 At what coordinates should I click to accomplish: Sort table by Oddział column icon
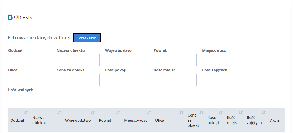(x=26, y=112)
